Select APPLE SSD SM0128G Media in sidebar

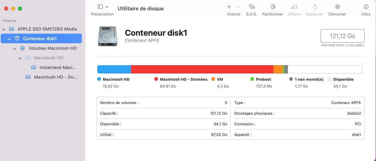(x=47, y=29)
